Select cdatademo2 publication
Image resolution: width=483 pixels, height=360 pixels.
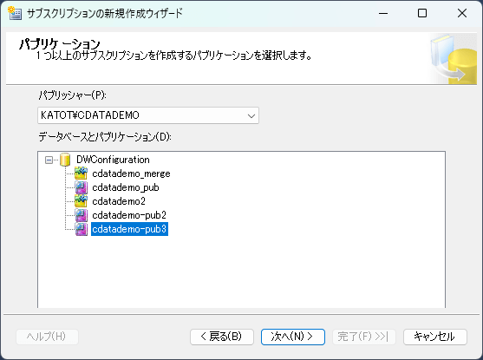coord(119,201)
